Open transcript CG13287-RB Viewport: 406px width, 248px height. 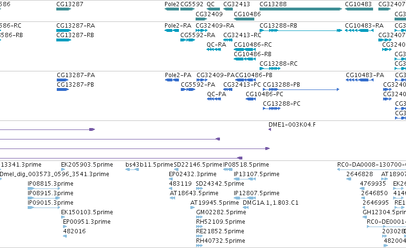(x=75, y=35)
